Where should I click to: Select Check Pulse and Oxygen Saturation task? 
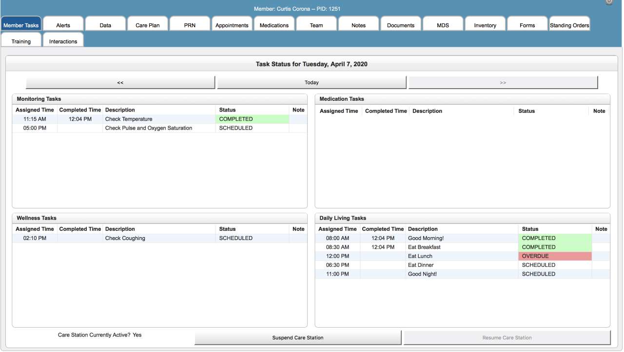point(160,128)
